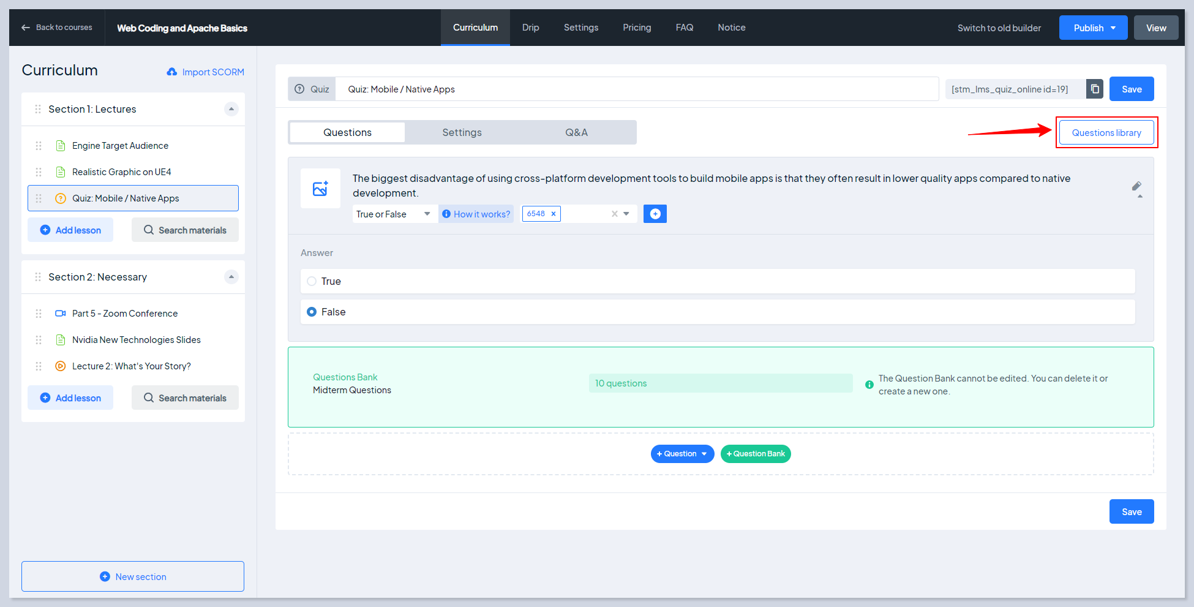Switch to the Drip tab

(x=530, y=28)
